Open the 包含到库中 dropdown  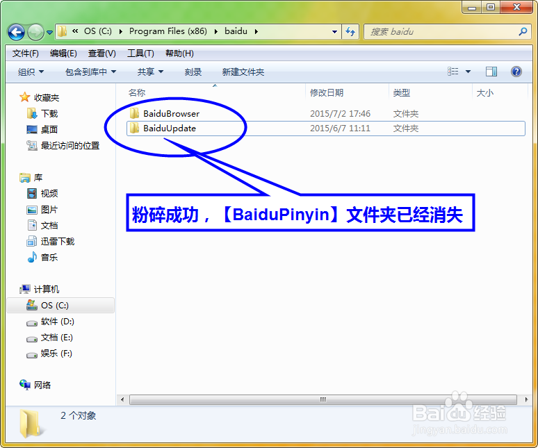click(90, 72)
